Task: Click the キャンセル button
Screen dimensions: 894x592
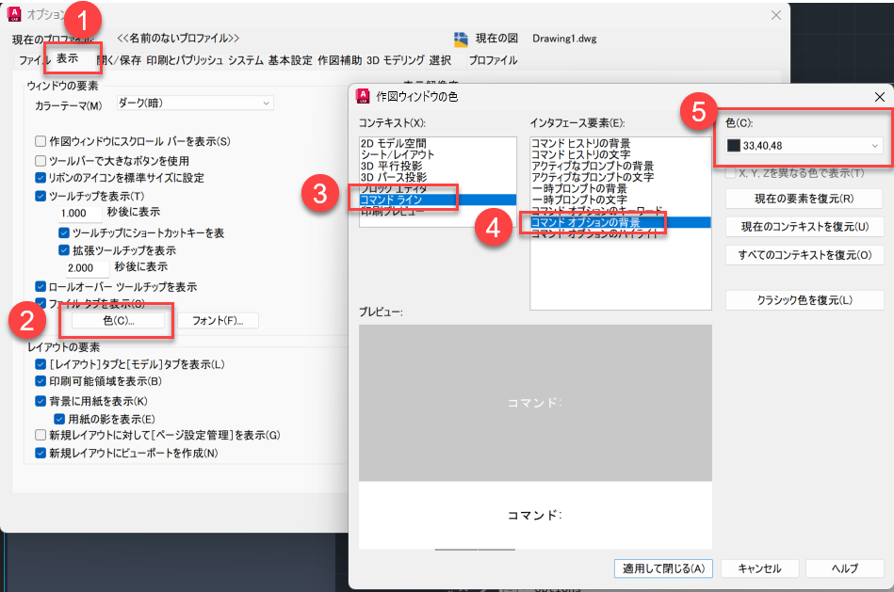Action: point(759,568)
